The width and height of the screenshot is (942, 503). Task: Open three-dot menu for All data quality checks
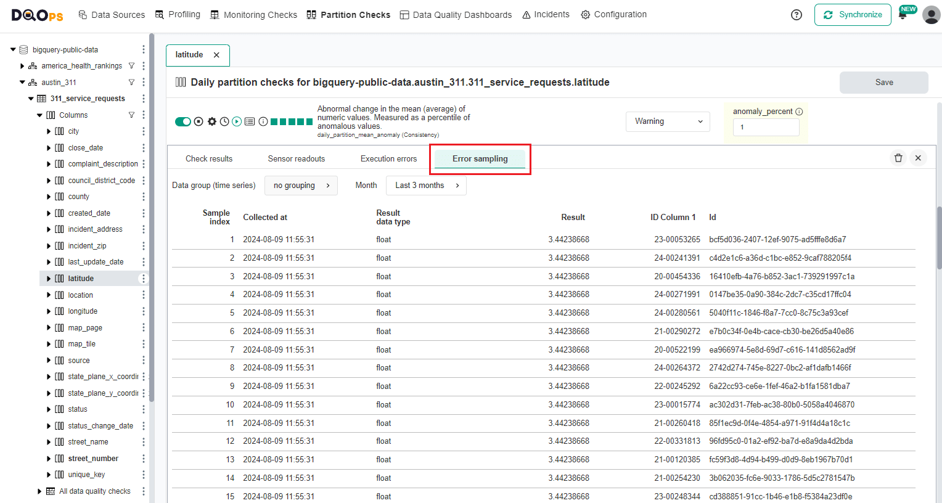point(144,491)
